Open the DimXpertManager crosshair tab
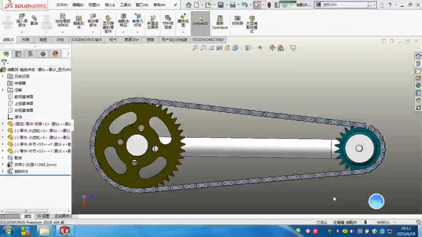Screen dimensions: 422x237 [x=43, y=54]
